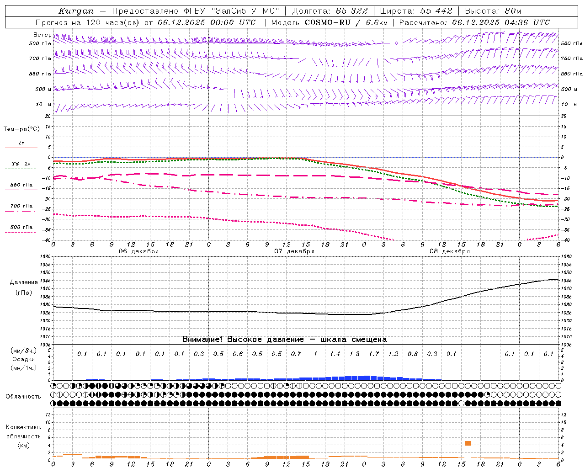The image size is (585, 468).
Task: Click the pink dotted line sample under 500 гПа legend
Action: click(21, 233)
